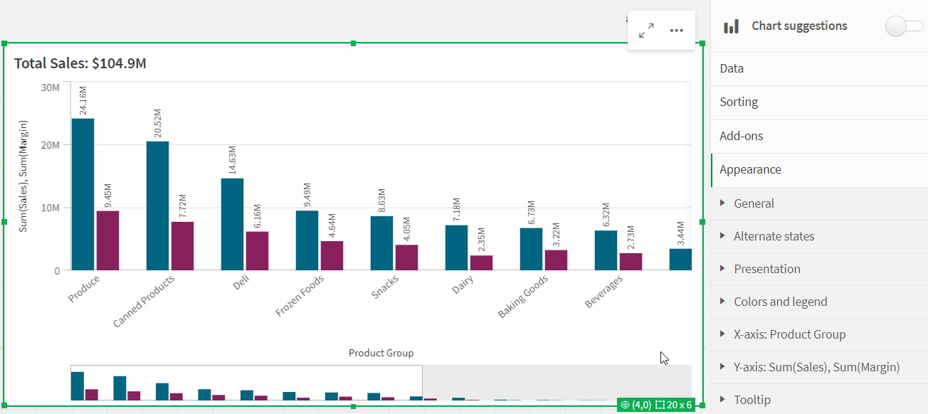Screen dimensions: 928x414
Task: Expand Colors and legend settings
Action: point(781,301)
